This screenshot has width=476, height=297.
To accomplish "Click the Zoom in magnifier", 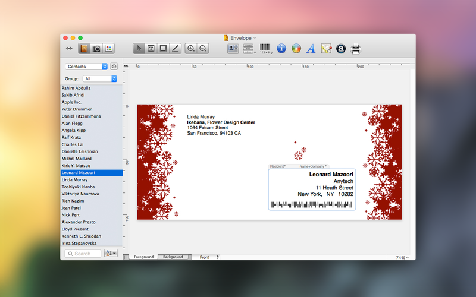I will tap(191, 49).
